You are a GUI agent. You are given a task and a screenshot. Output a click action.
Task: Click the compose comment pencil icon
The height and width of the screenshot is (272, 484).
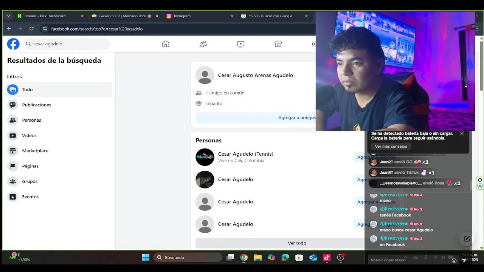point(467,239)
